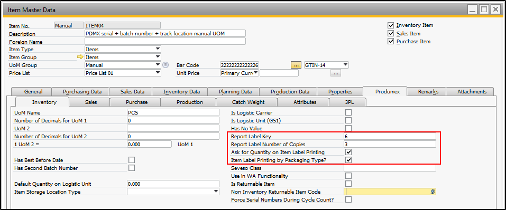The image size is (506, 210).
Task: Select the Produmex tab
Action: (x=387, y=91)
